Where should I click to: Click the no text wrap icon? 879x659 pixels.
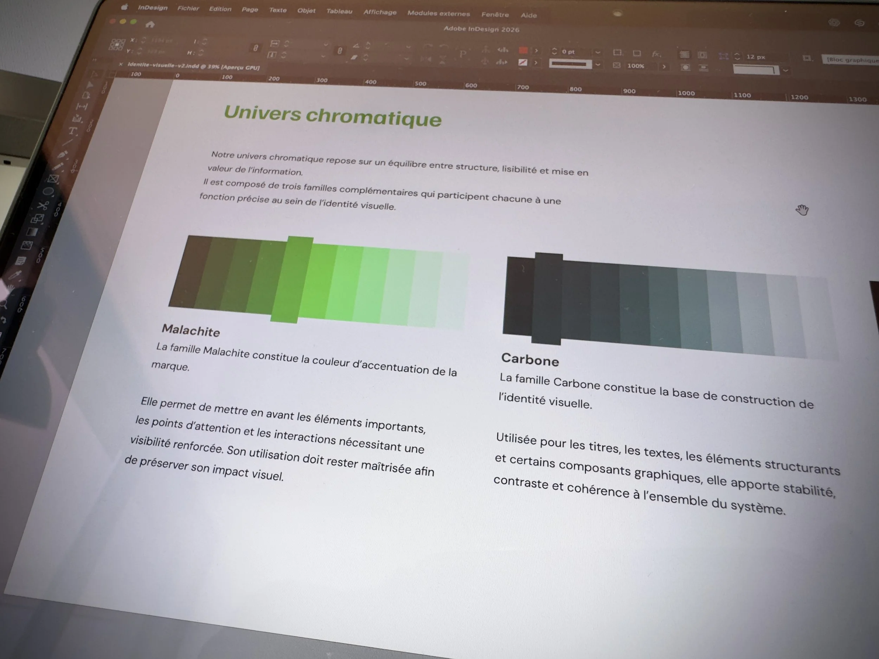pyautogui.click(x=684, y=54)
